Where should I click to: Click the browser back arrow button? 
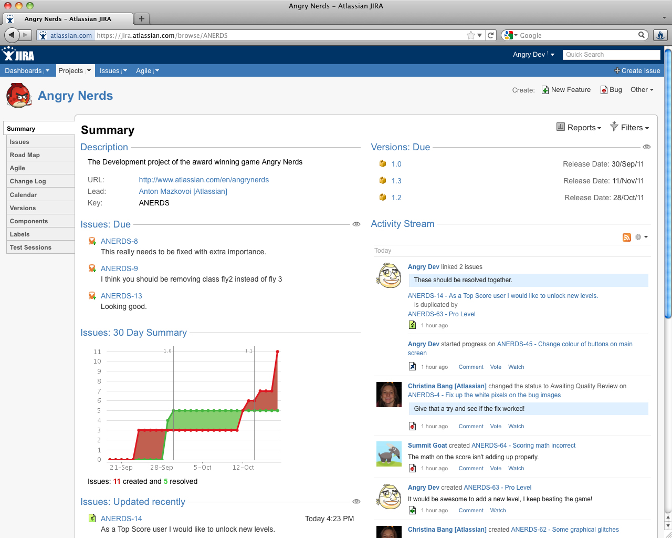pos(12,35)
